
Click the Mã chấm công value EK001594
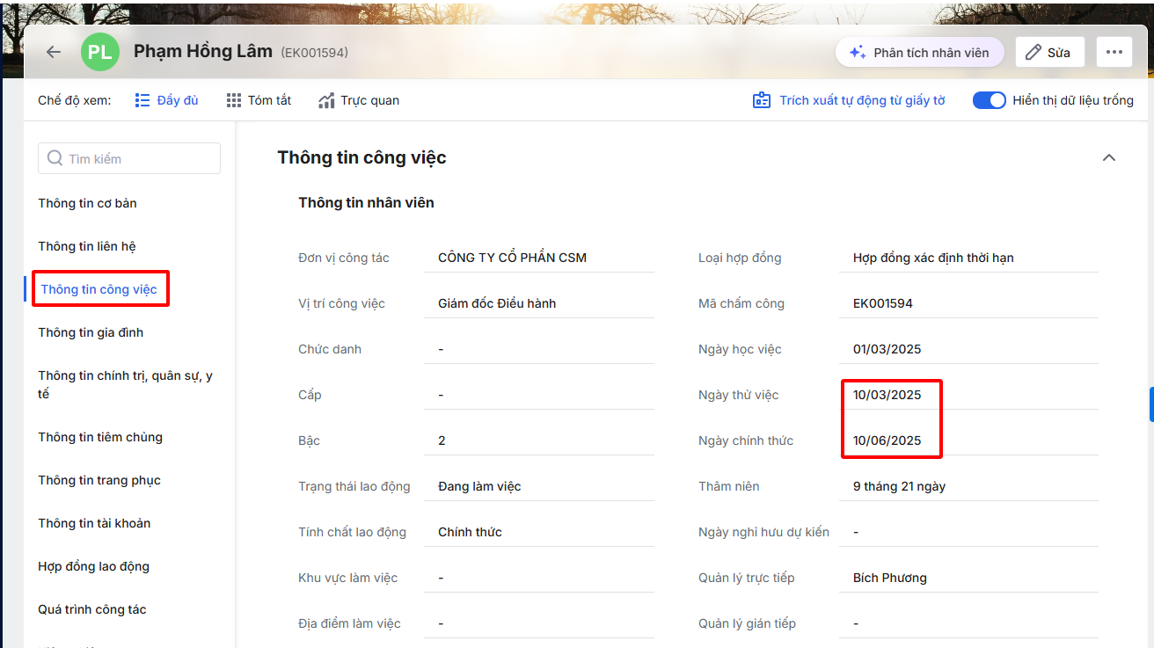point(883,303)
